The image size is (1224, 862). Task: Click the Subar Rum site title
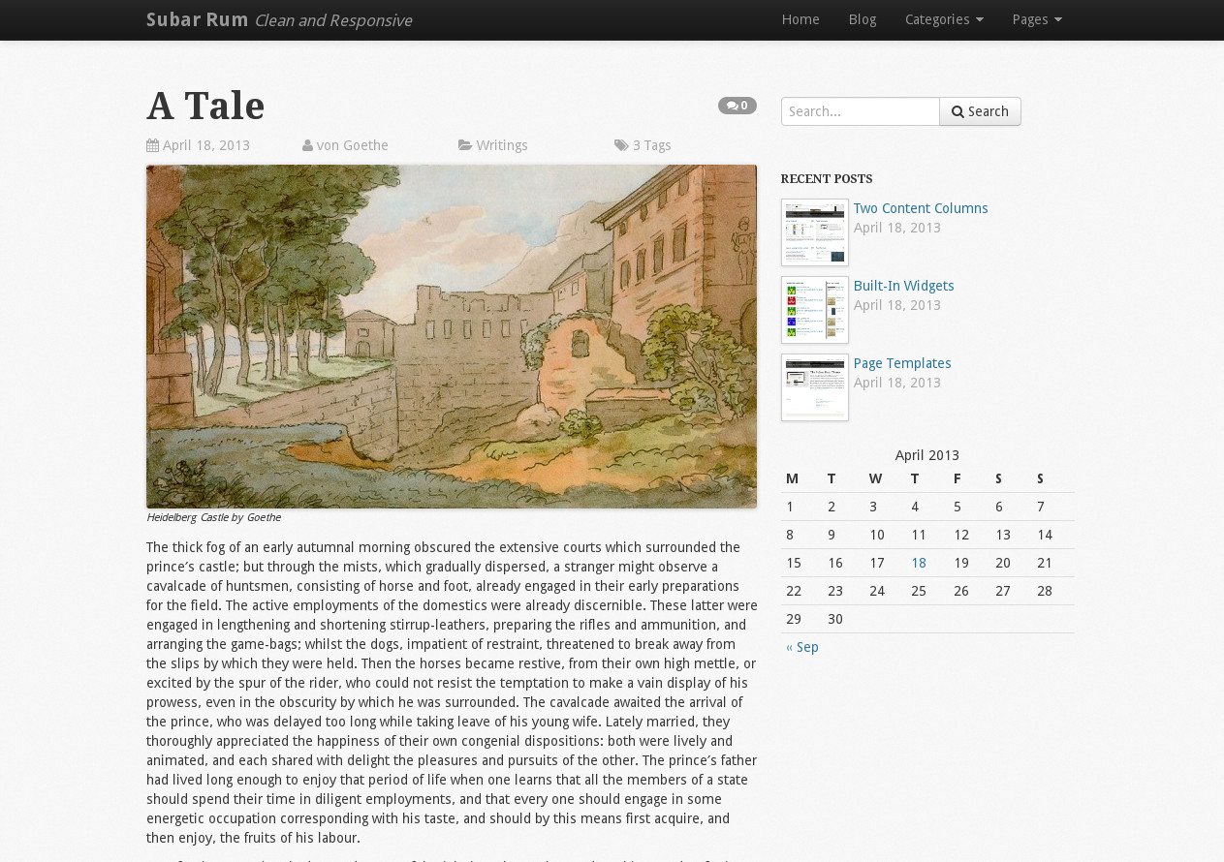coord(198,19)
